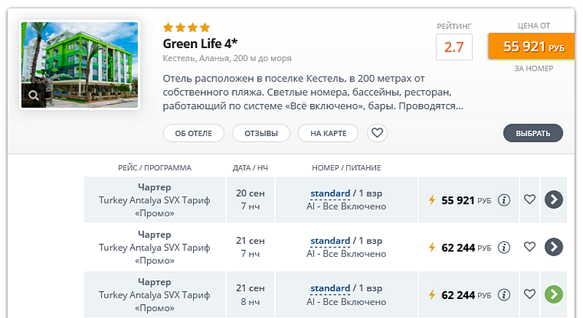The image size is (583, 318).
Task: Favorite the 21 сен 7 нч offer
Action: click(x=530, y=247)
